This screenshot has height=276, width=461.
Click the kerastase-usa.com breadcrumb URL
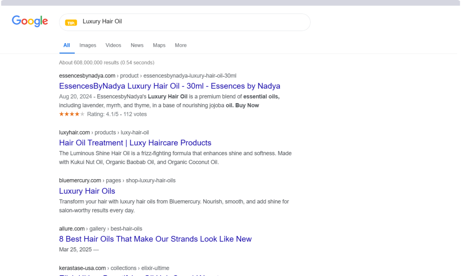pos(114,268)
